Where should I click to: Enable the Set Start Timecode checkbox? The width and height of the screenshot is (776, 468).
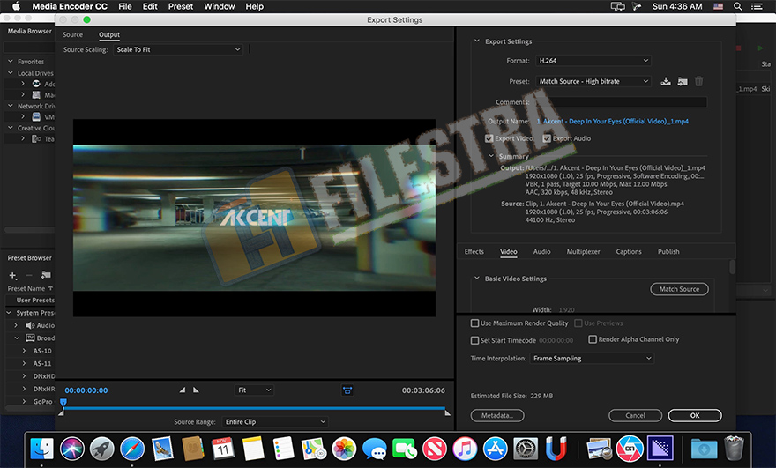(474, 340)
